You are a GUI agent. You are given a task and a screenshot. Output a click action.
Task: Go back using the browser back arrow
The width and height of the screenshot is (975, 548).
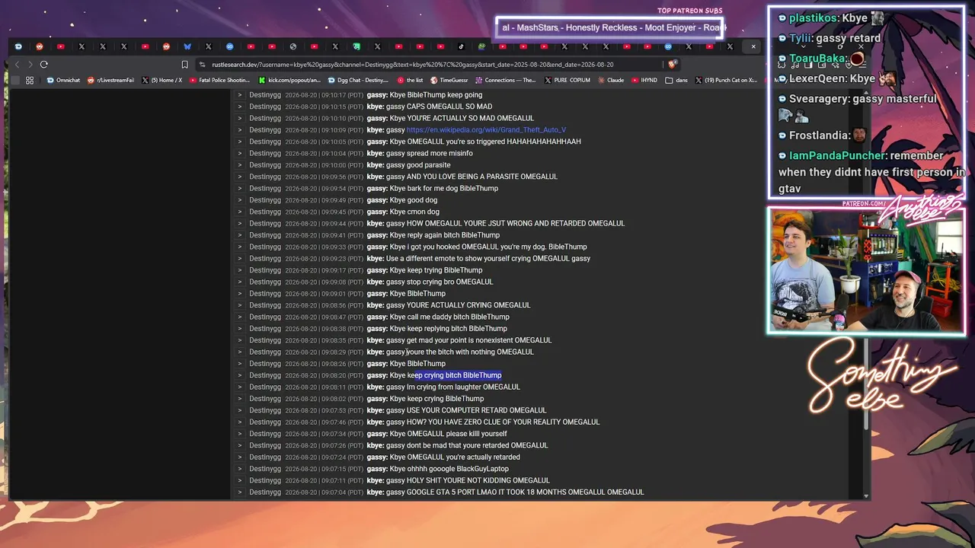(18, 65)
